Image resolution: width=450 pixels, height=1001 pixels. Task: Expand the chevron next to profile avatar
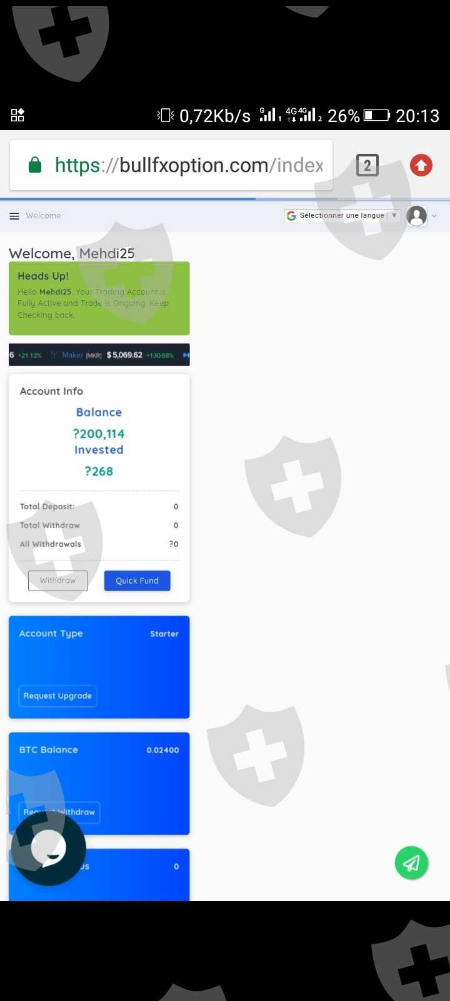[x=434, y=216]
